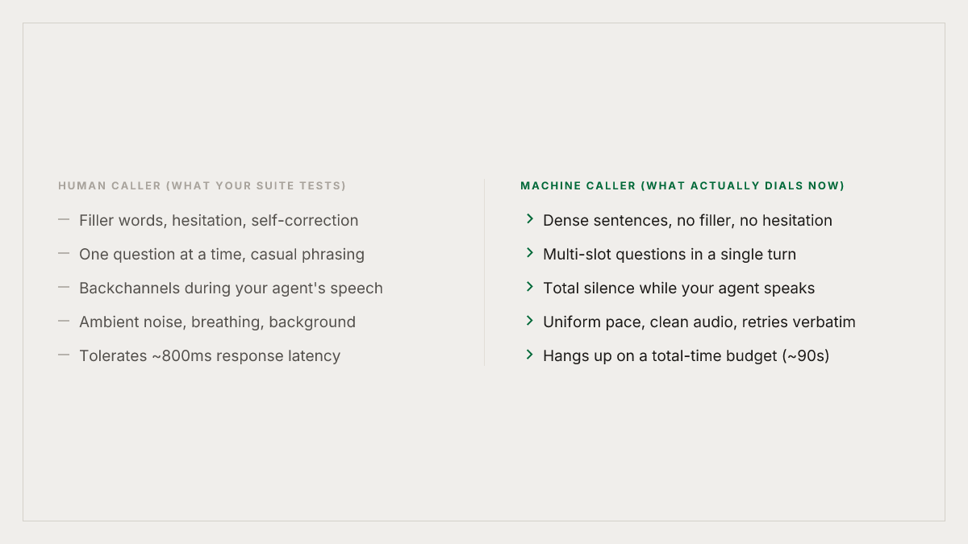Screen dimensions: 968x544
Task: Click text 'Filler words, hesitation, self-correction'
Action: pos(219,221)
